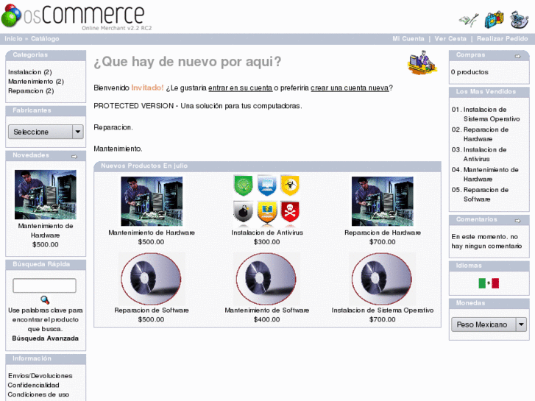The height and width of the screenshot is (401, 535).
Task: Click the Comentarios box heading
Action: (477, 219)
